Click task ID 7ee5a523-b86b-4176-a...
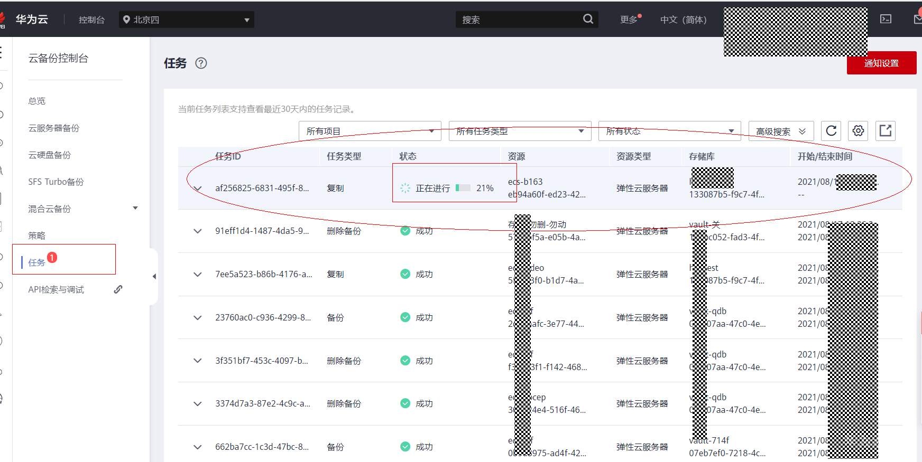922x462 pixels. [263, 274]
